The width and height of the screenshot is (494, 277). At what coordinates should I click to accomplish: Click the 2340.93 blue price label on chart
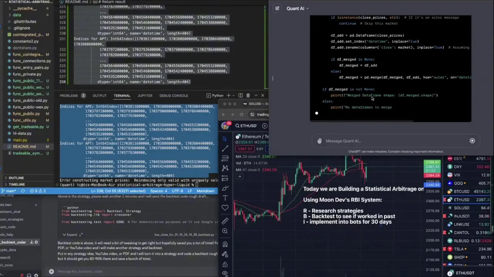433,185
